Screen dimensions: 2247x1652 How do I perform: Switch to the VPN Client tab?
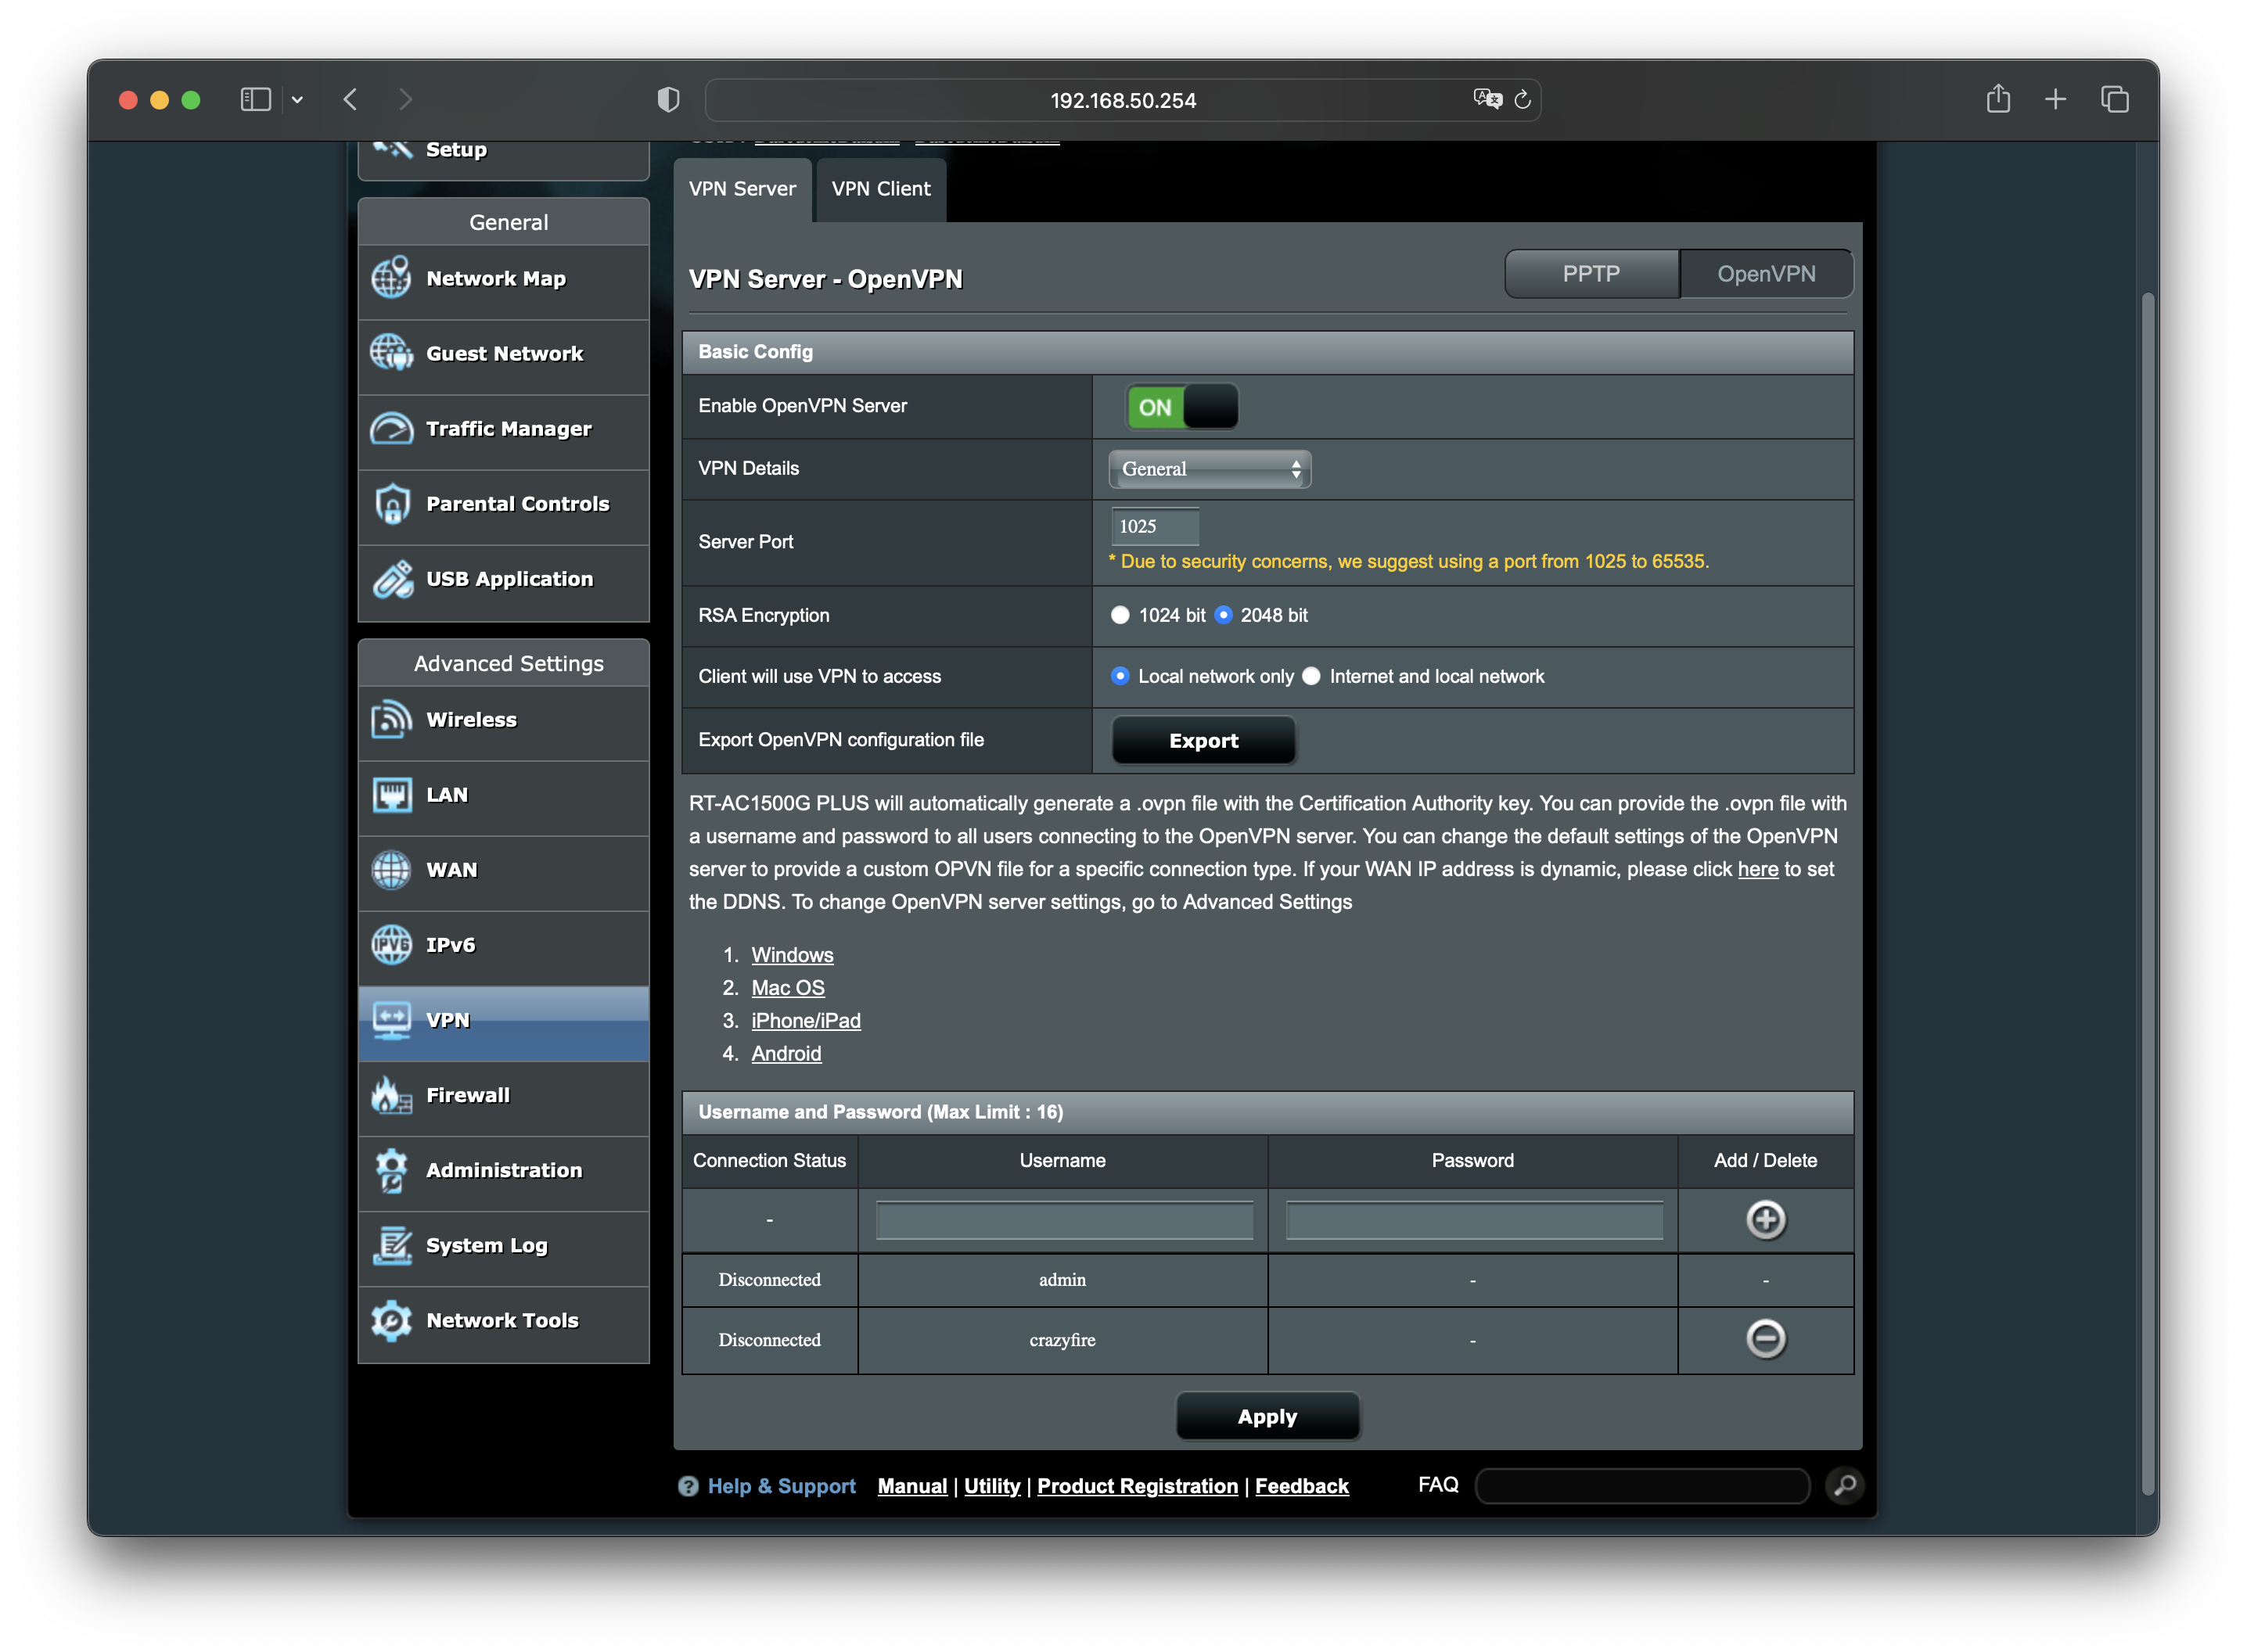(x=880, y=189)
